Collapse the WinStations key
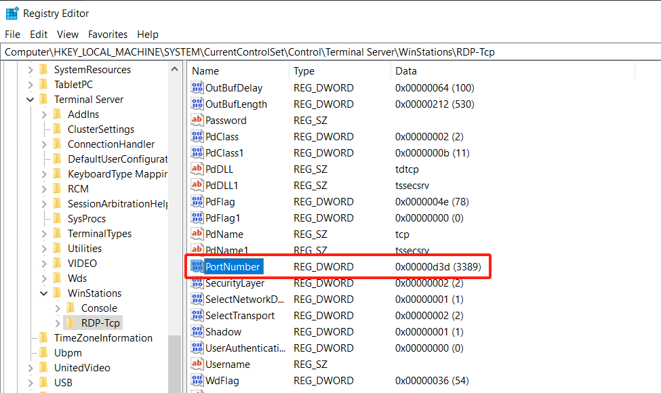 (44, 293)
